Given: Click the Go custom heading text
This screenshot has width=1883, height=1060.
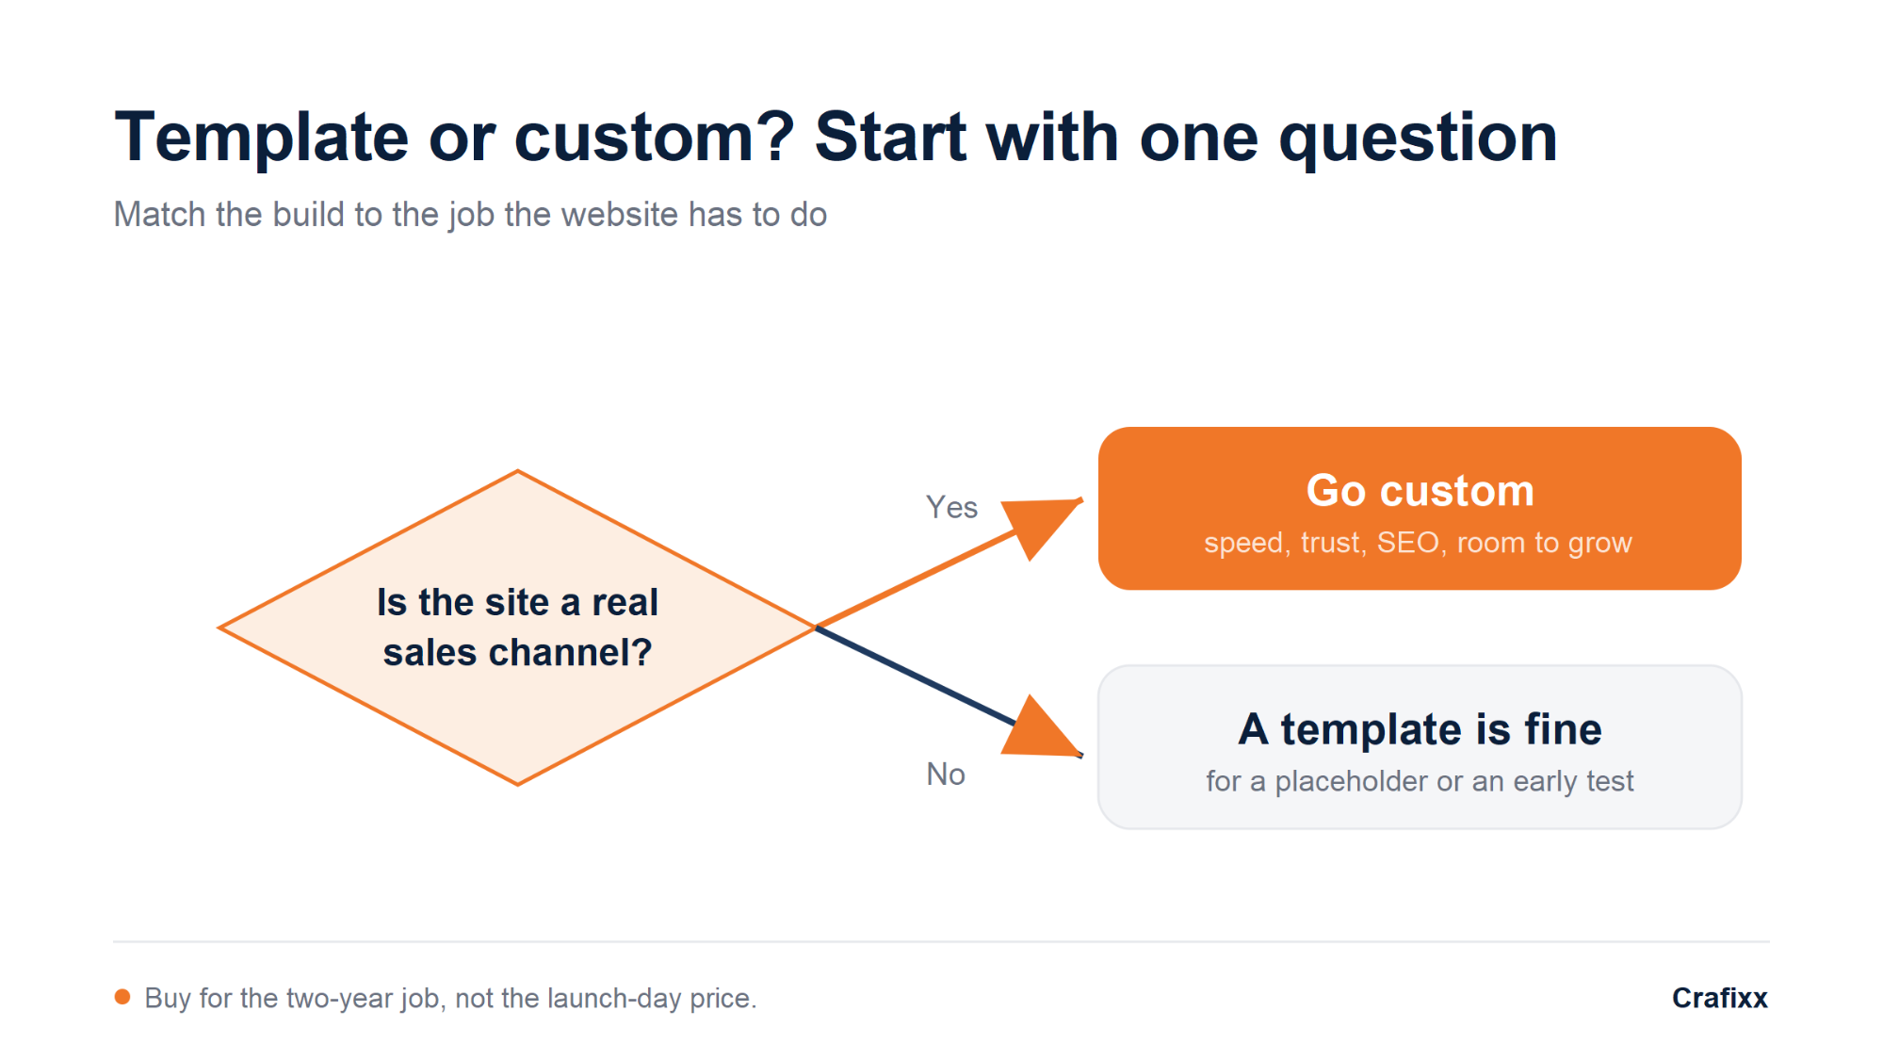Looking at the screenshot, I should pos(1420,491).
